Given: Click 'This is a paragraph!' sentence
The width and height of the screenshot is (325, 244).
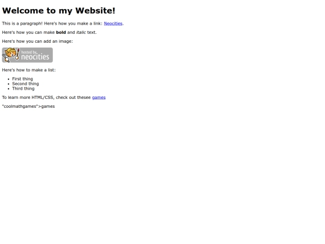Looking at the screenshot, I should pyautogui.click(x=22, y=23).
